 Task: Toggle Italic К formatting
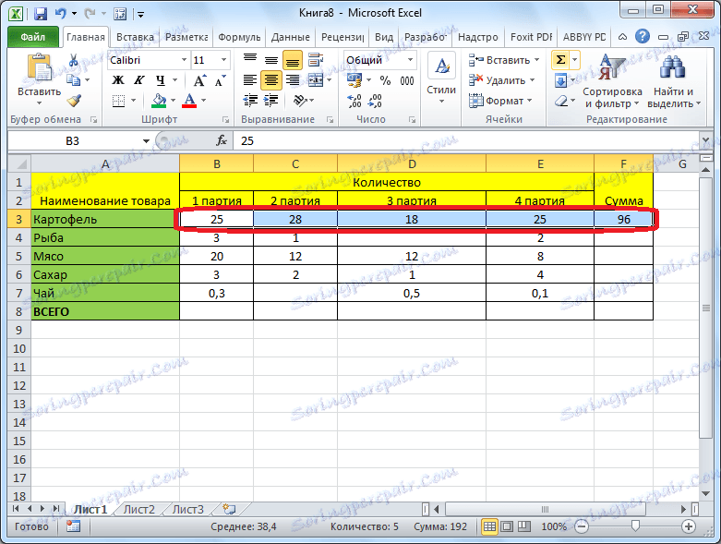coord(138,80)
